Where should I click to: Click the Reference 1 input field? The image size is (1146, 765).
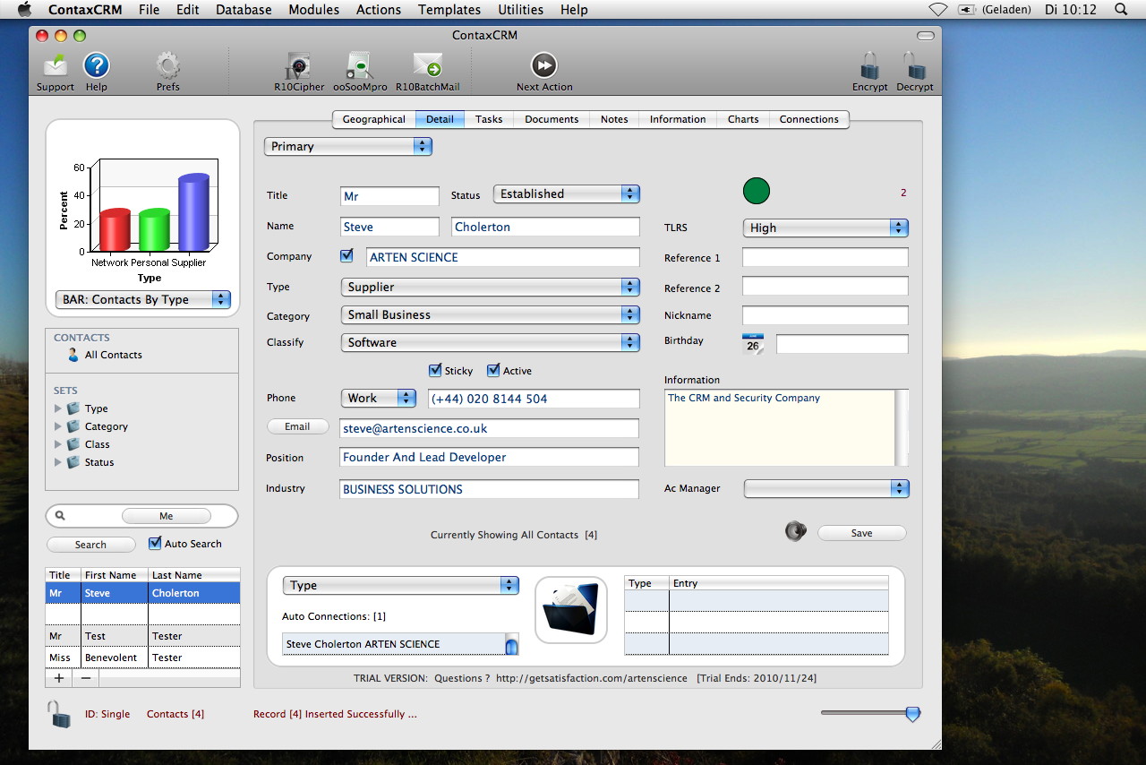825,258
